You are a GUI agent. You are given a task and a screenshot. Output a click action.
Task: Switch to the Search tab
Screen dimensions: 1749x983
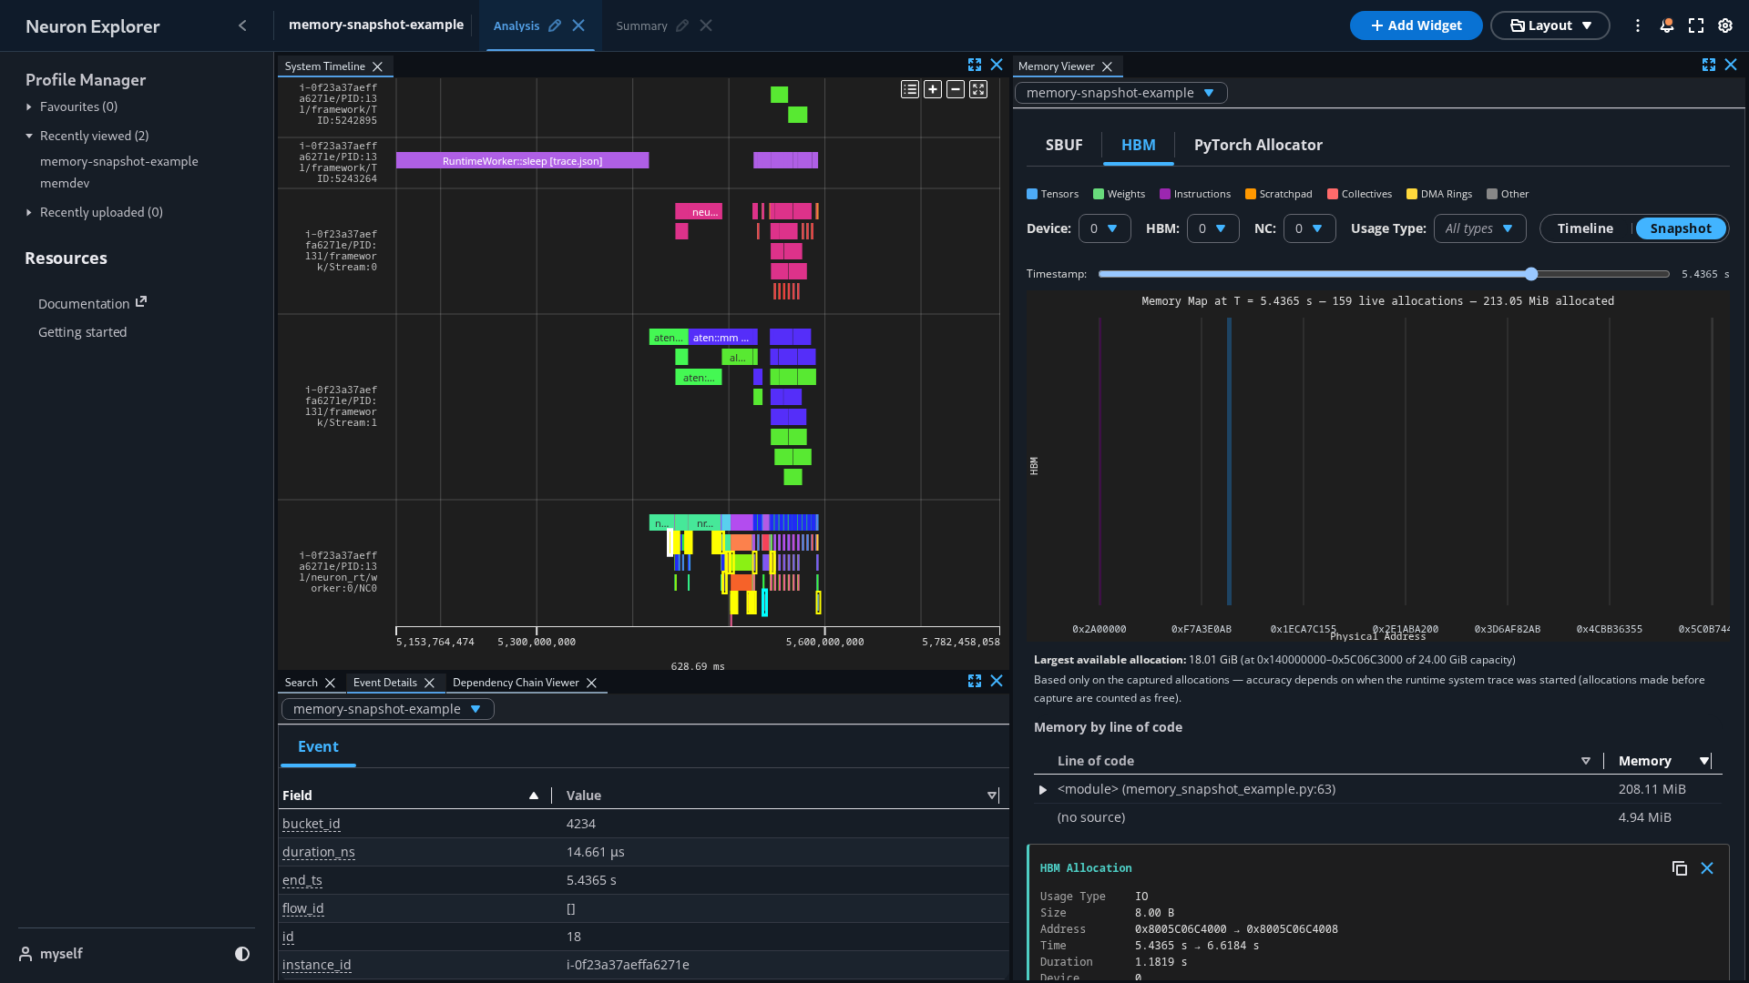click(301, 683)
